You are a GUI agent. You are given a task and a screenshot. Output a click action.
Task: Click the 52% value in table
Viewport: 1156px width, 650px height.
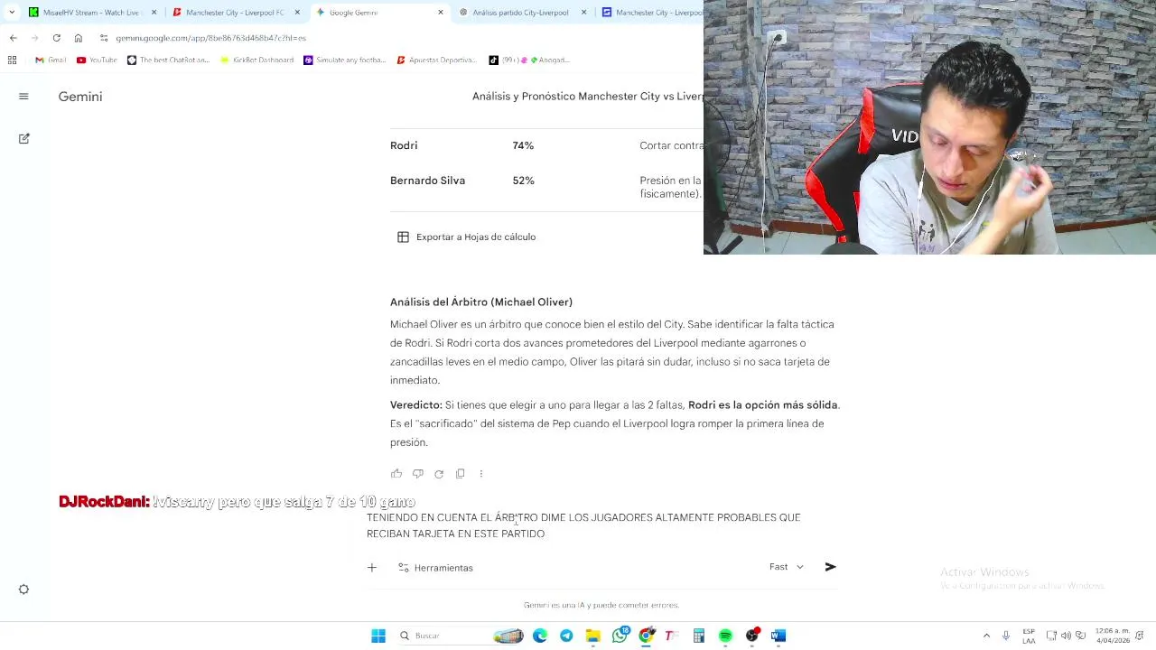click(523, 181)
